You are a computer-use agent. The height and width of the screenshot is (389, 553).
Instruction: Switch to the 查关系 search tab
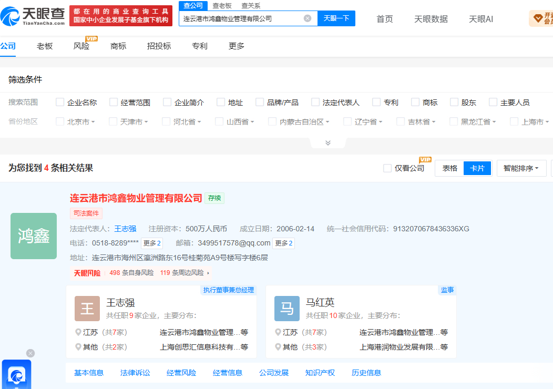pyautogui.click(x=251, y=6)
